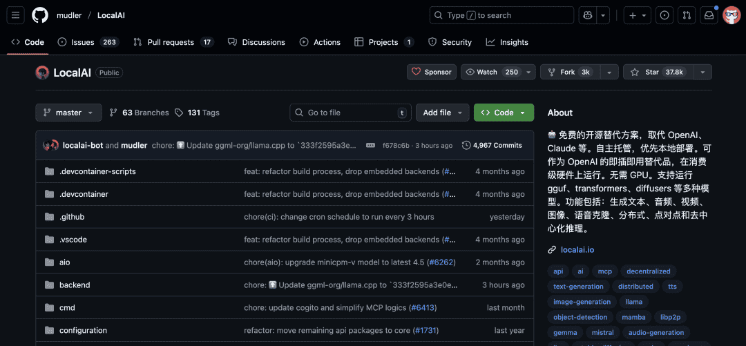Image resolution: width=746 pixels, height=346 pixels.
Task: Expand the commit message ellipsis
Action: pos(371,145)
